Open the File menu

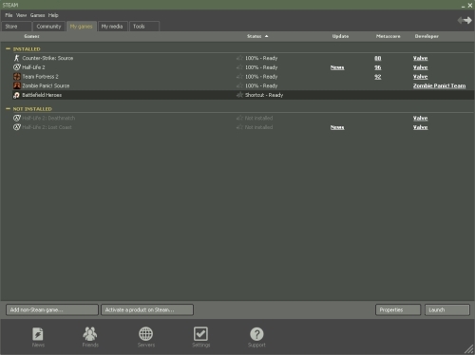(9, 15)
